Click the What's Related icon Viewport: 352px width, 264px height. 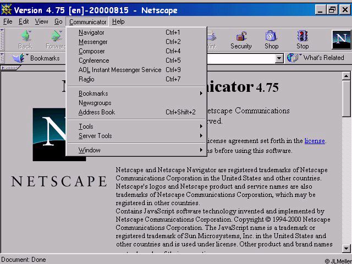(293, 58)
